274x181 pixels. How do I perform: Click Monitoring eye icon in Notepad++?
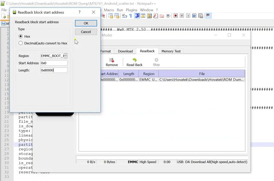tap(168, 16)
